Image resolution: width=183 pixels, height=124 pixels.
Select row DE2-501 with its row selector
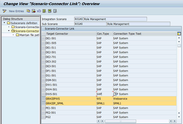(44, 52)
